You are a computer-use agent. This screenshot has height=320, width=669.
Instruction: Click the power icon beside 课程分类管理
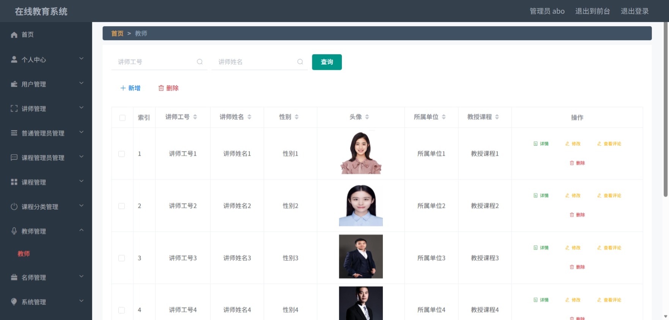tap(14, 207)
